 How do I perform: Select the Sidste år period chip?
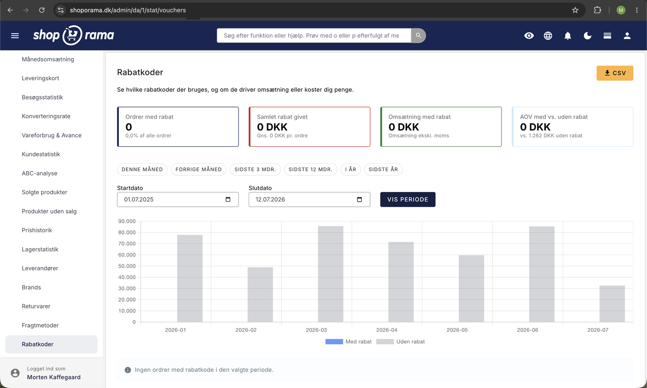coord(384,169)
